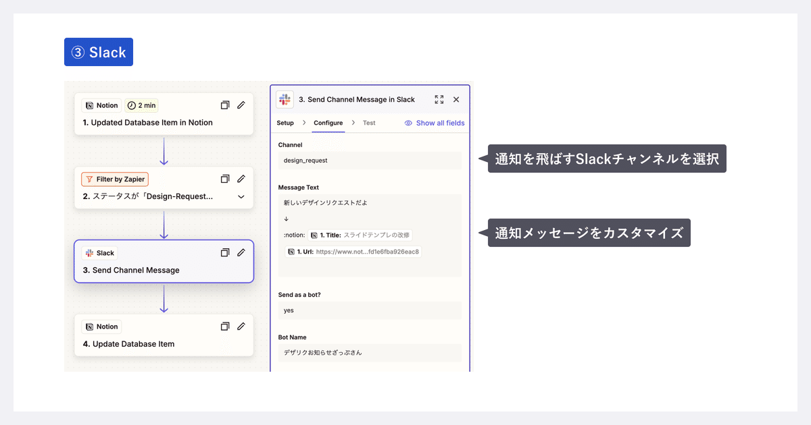811x425 pixels.
Task: Click the Slack logo in the panel header
Action: [x=285, y=99]
